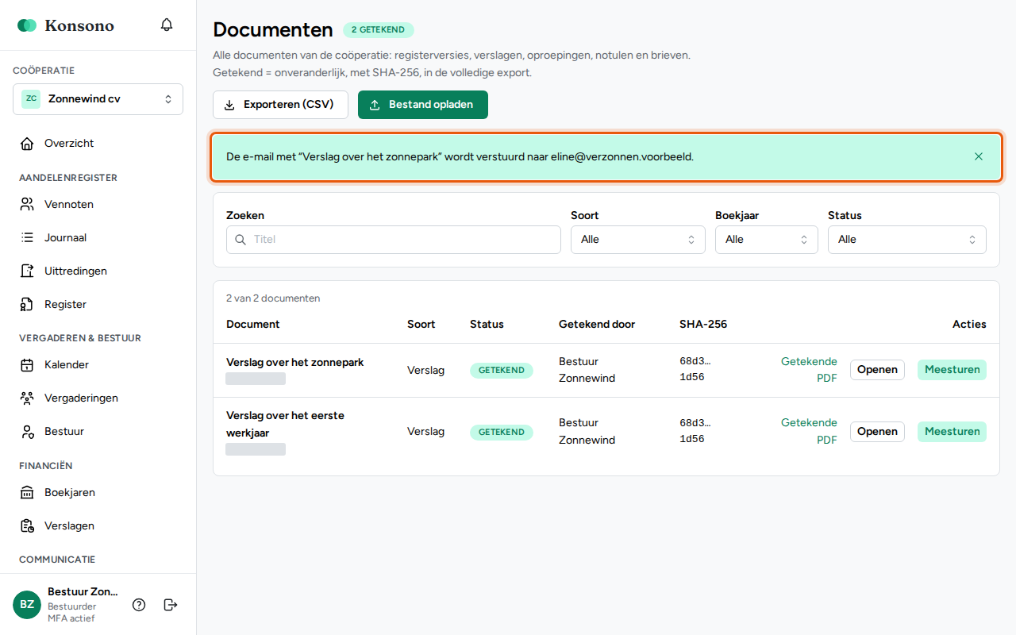Viewport: 1016px width, 635px height.
Task: Click the Boekjaren bank icon
Action: 28,493
